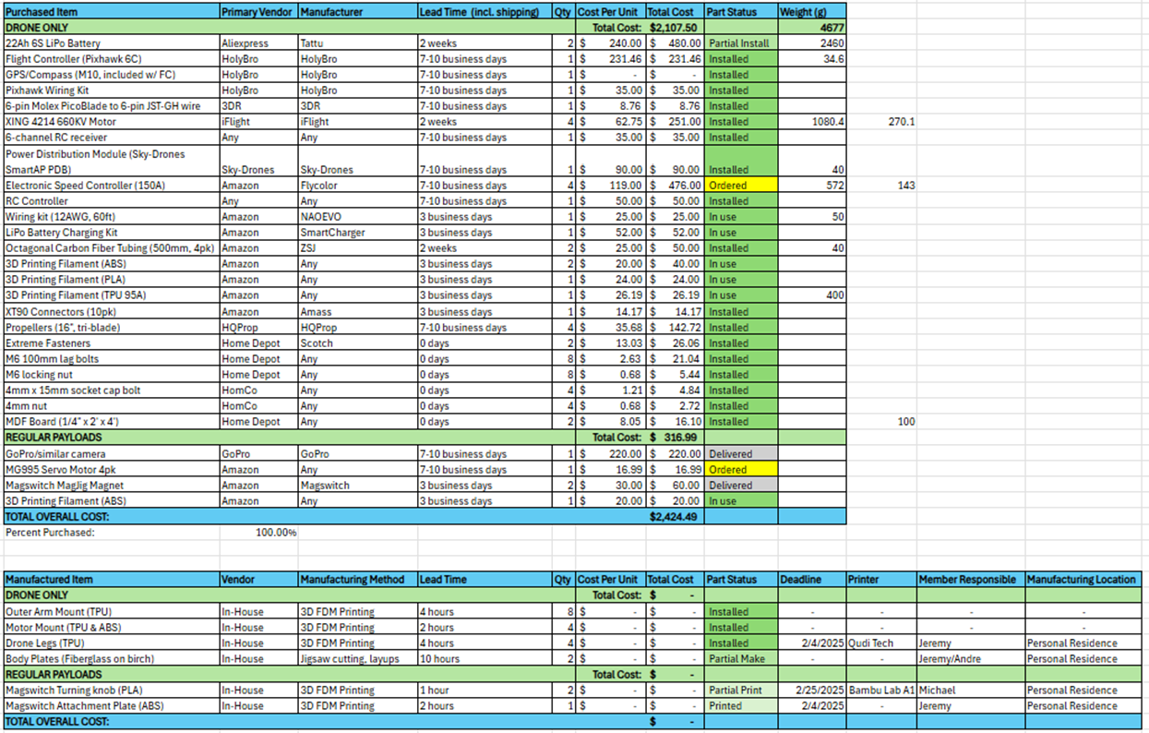Image resolution: width=1149 pixels, height=733 pixels.
Task: Click the "Bambu Lab A1" printer cell
Action: (x=880, y=691)
